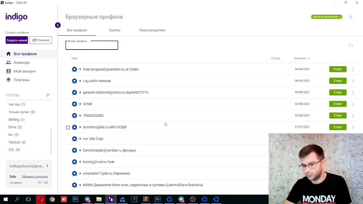Click the groups sort icon in sidebar
The width and height of the screenshot is (363, 204).
(48, 95)
